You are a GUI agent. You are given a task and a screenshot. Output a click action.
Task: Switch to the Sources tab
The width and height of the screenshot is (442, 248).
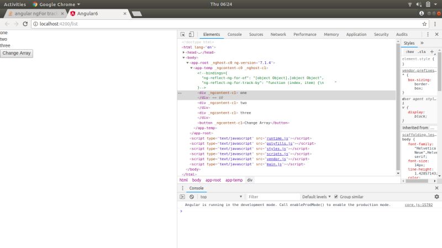(256, 34)
